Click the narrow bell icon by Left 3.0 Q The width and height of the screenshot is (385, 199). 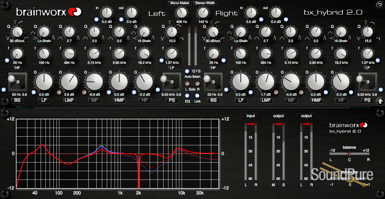coord(129,38)
